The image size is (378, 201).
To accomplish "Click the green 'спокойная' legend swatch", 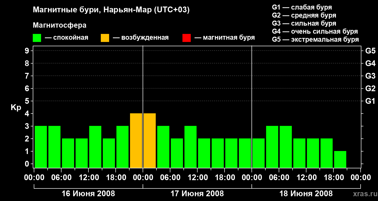I will [37, 38].
